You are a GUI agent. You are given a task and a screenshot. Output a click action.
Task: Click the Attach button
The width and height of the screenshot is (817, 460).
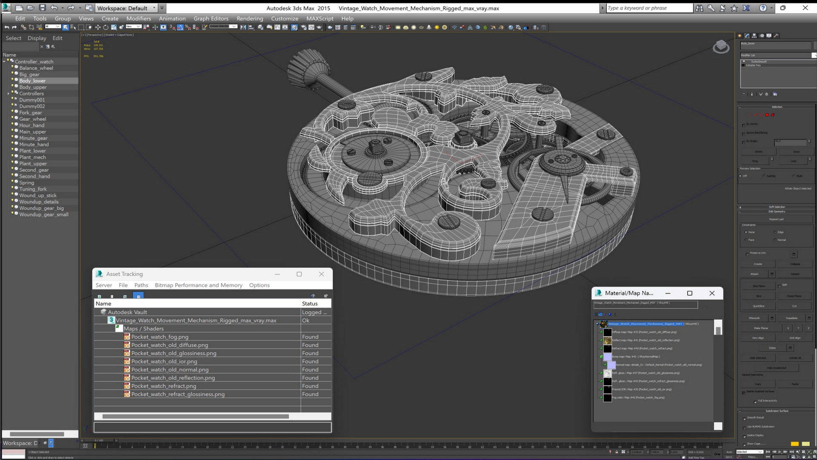tap(754, 274)
